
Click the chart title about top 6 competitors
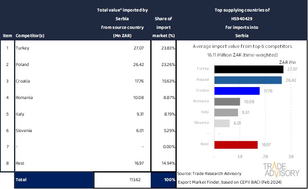click(x=242, y=47)
